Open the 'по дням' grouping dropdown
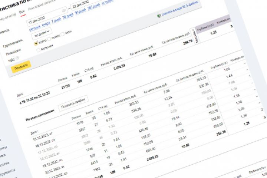 coord(42,34)
